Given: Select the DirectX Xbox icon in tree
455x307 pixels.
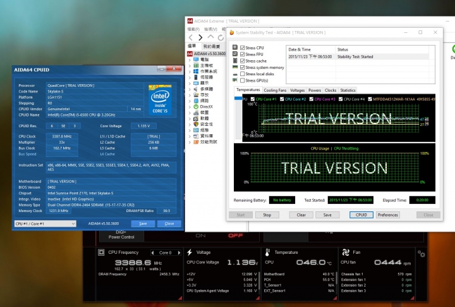Looking at the screenshot, I should [196, 107].
